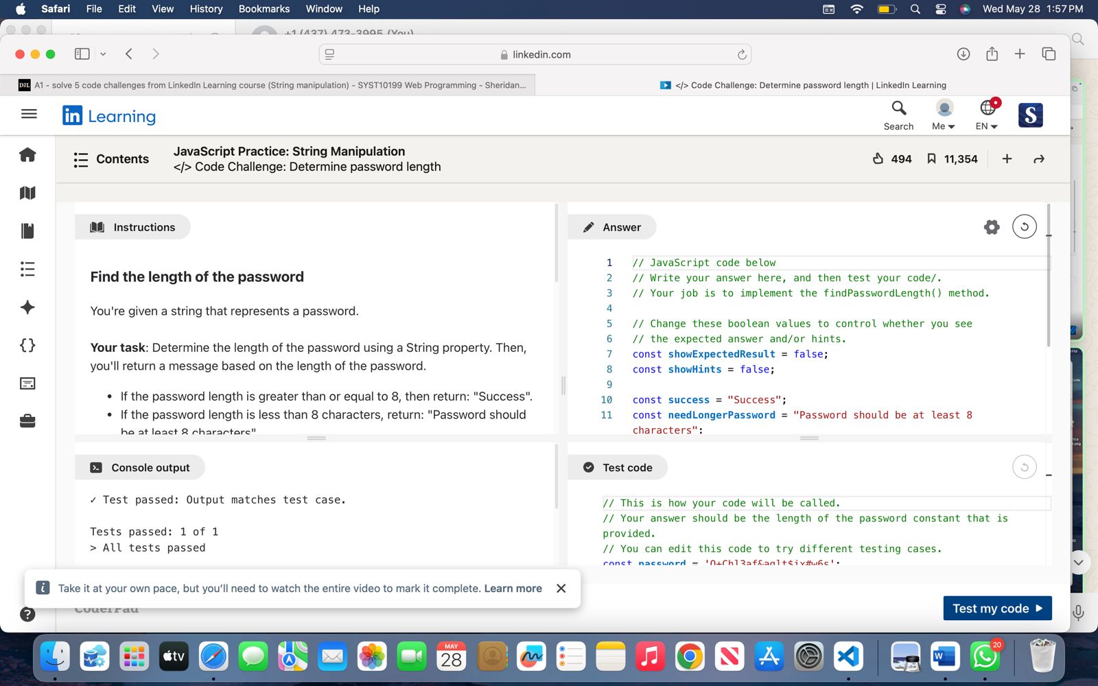Share the course with the arrow icon
This screenshot has width=1098, height=686.
1039,159
